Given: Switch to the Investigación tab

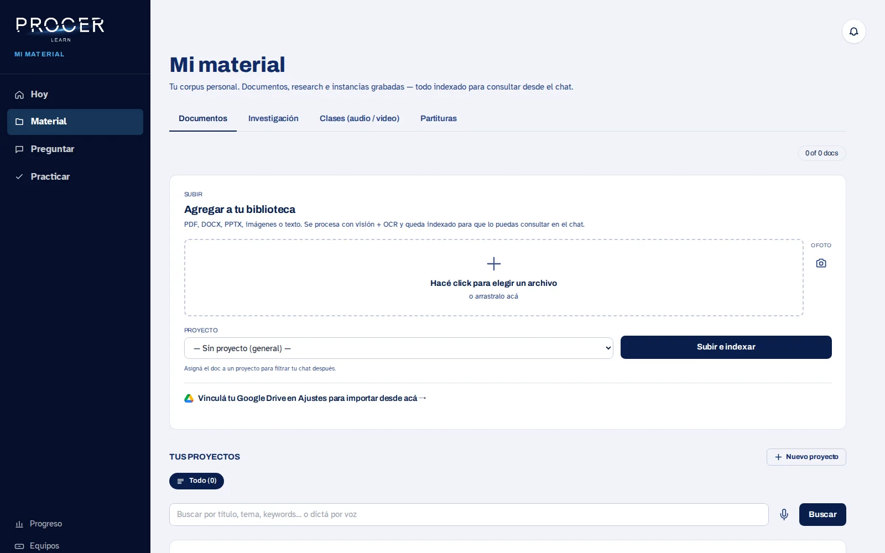Looking at the screenshot, I should [273, 118].
